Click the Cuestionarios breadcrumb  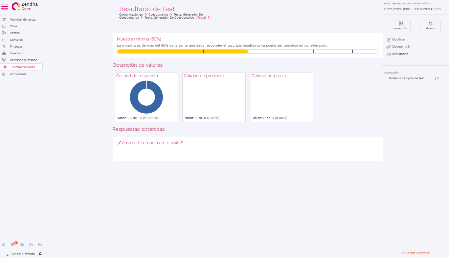click(x=158, y=15)
